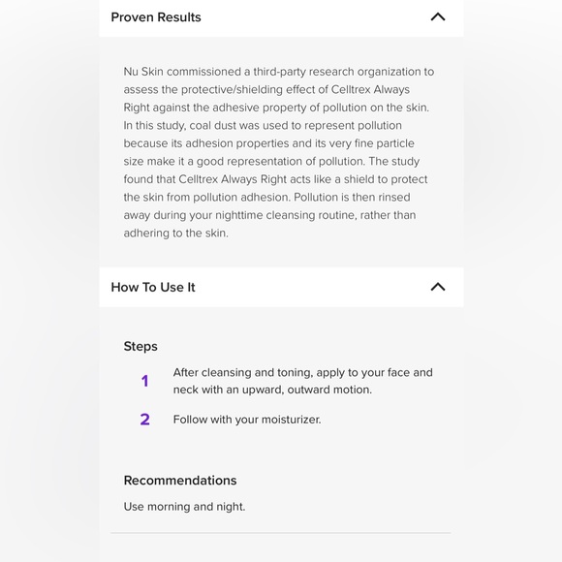Screen dimensions: 562x562
Task: Click the How To Use It header
Action: click(x=281, y=287)
